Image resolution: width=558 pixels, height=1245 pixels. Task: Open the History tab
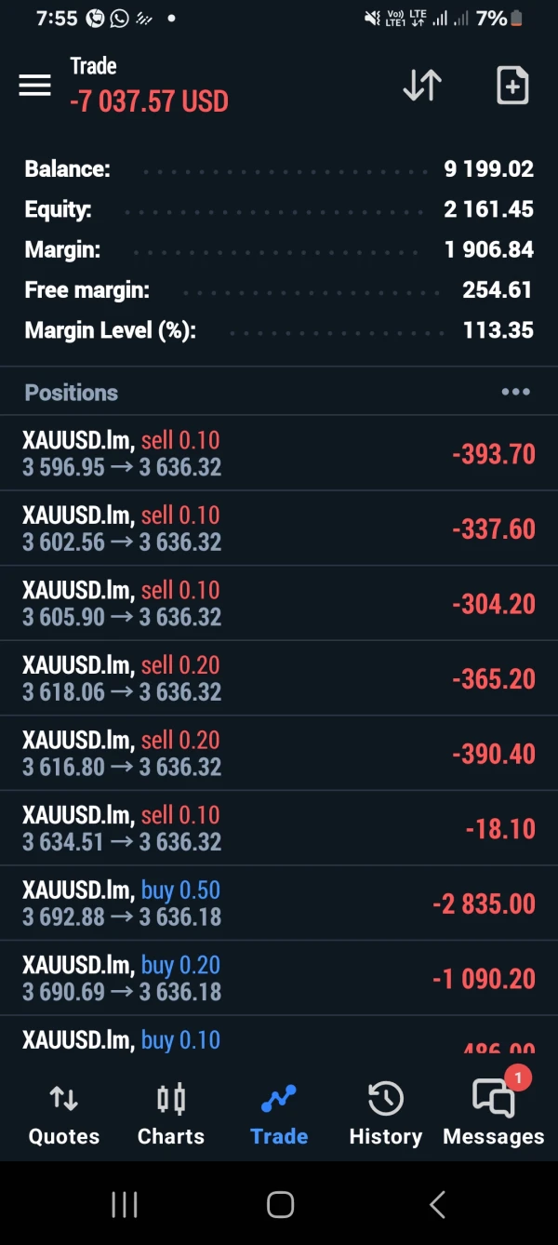coord(385,1115)
